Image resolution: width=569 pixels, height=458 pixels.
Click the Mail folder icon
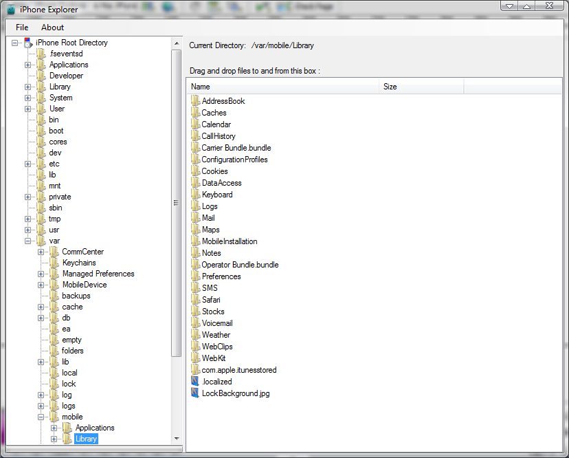tap(196, 217)
